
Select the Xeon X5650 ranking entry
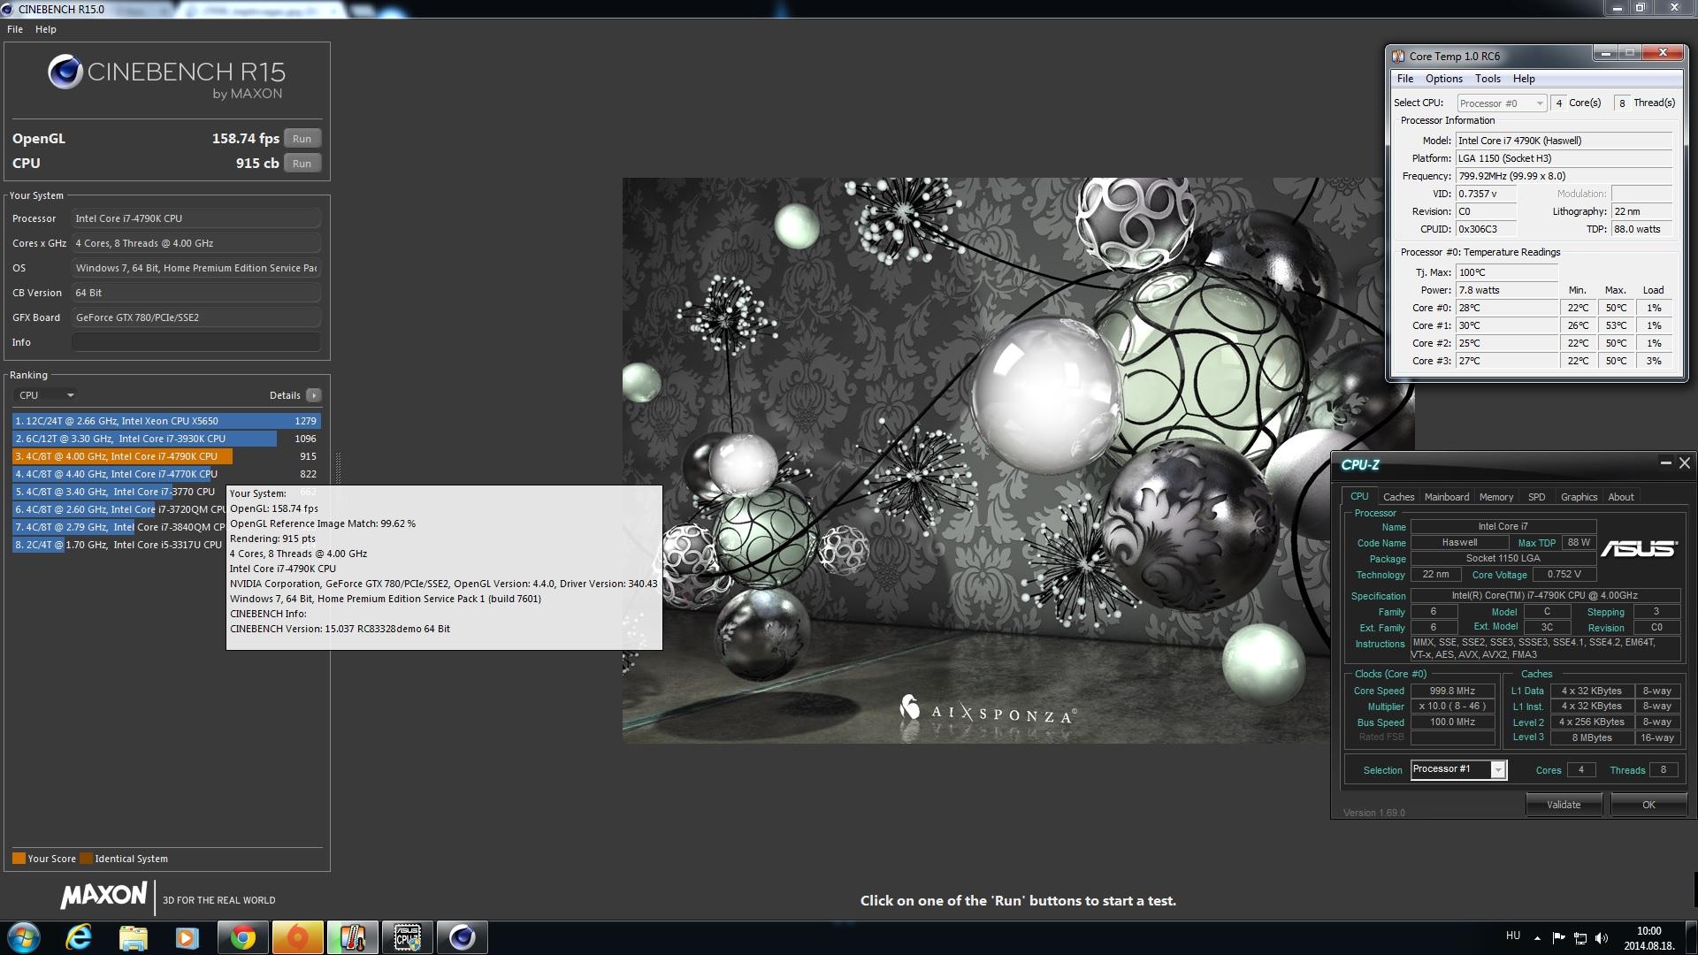tap(166, 421)
